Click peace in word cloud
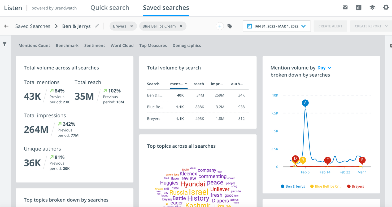Screen dimensions: 392x207 tap(215, 183)
